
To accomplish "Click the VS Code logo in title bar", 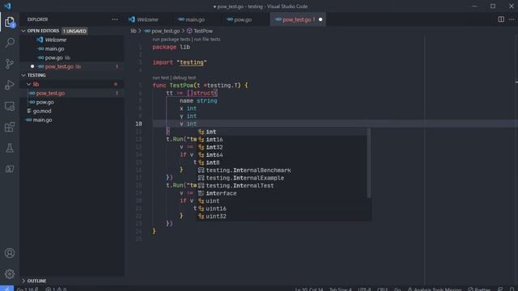I will pos(7,6).
